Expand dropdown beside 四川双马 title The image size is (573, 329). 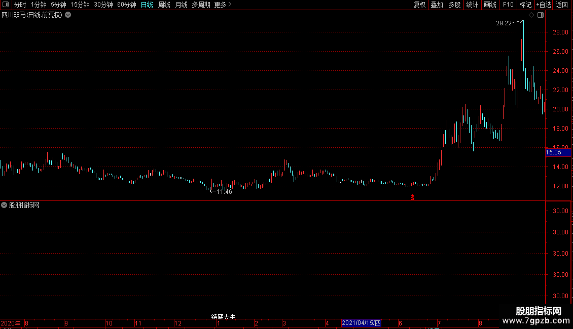tap(68, 15)
